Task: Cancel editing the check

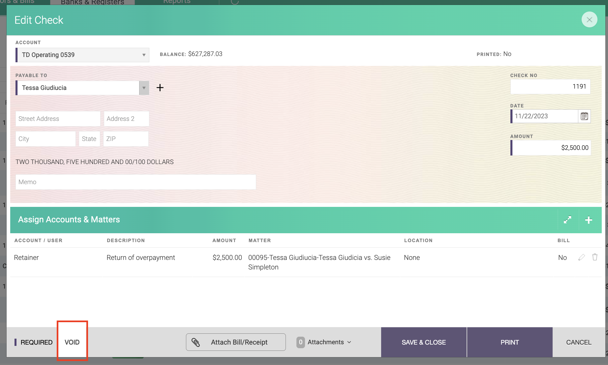Action: click(x=579, y=342)
